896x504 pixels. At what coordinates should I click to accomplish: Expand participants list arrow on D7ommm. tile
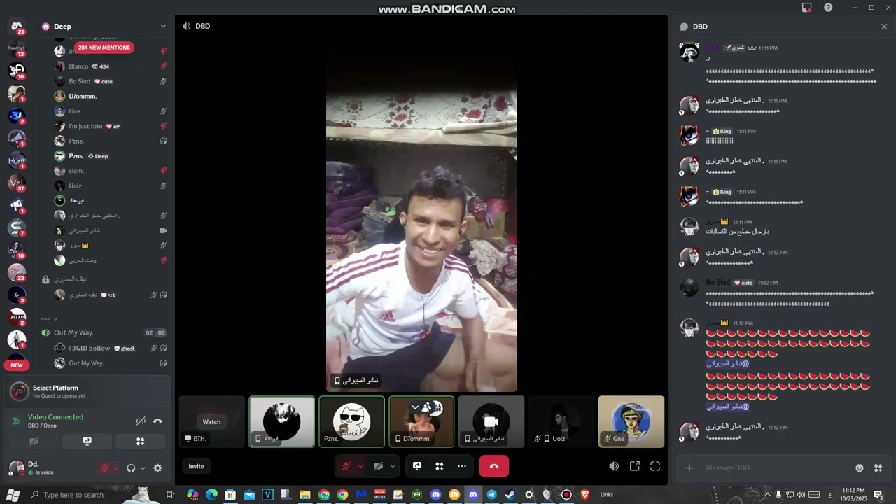tap(415, 407)
